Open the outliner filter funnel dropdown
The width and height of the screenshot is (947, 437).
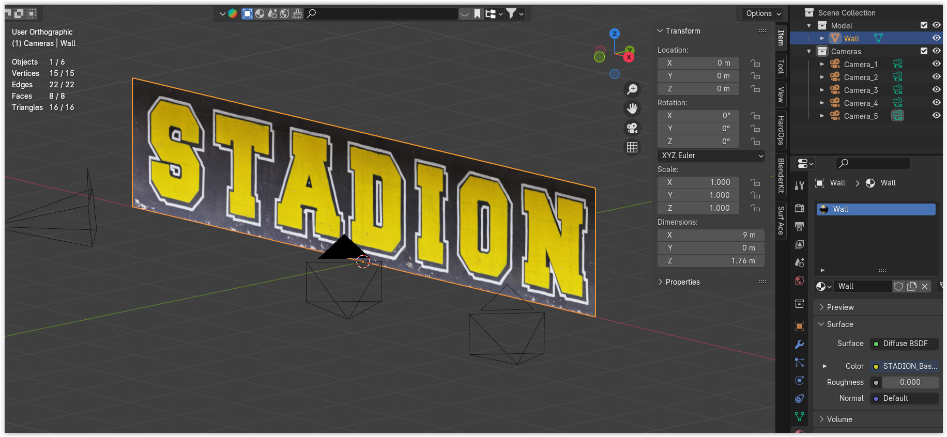(514, 13)
